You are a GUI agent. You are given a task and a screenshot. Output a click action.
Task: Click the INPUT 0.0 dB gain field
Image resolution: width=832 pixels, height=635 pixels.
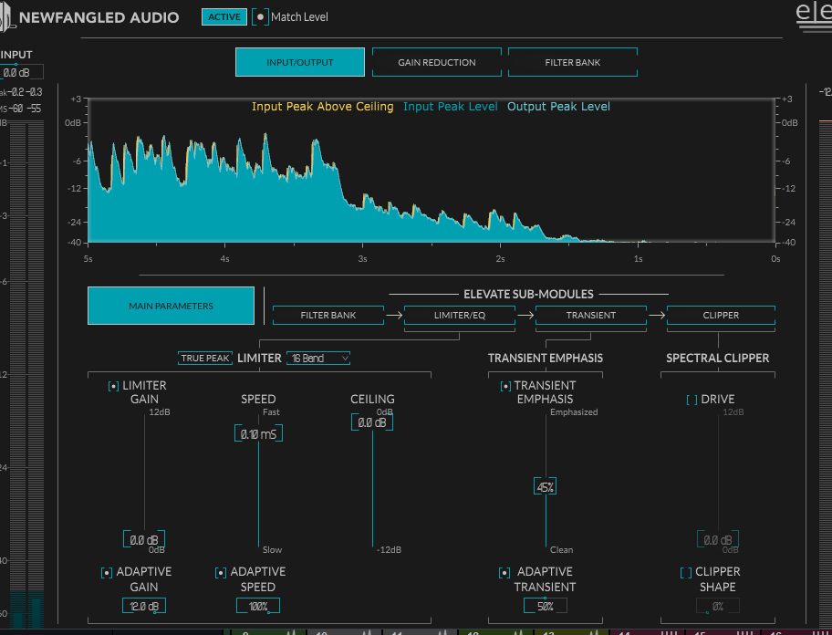click(20, 73)
